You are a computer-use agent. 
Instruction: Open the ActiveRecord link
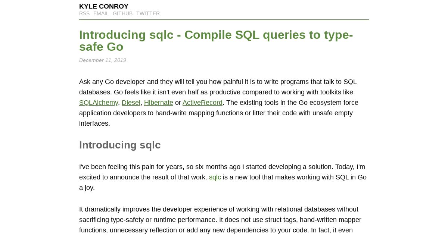pyautogui.click(x=202, y=103)
